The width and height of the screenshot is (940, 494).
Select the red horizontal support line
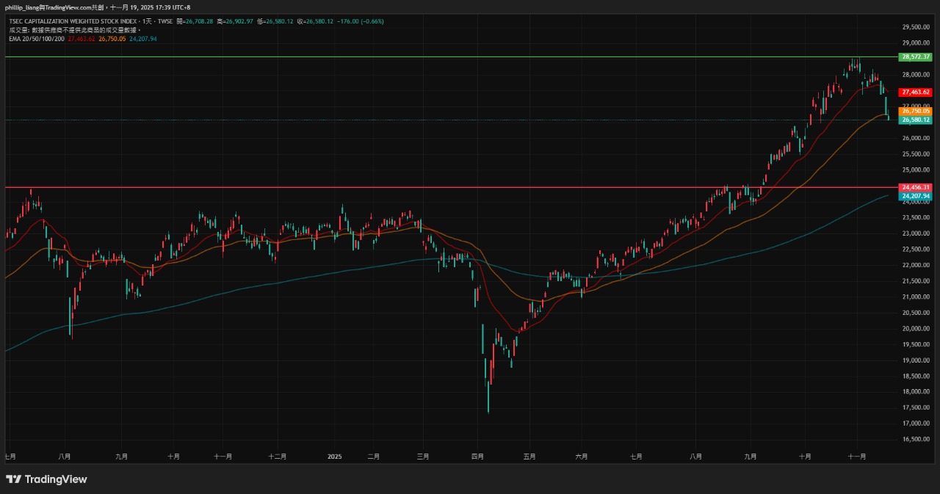pyautogui.click(x=441, y=187)
